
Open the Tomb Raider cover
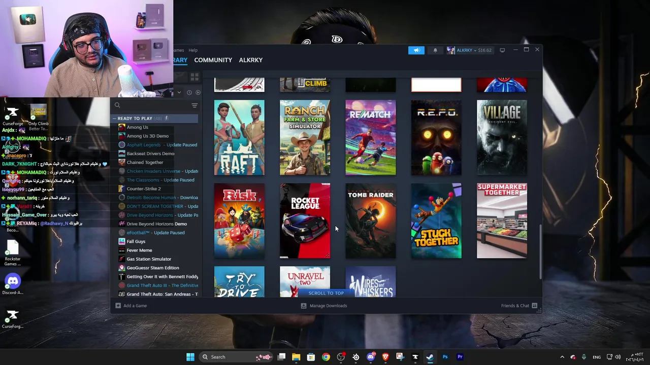(x=371, y=221)
